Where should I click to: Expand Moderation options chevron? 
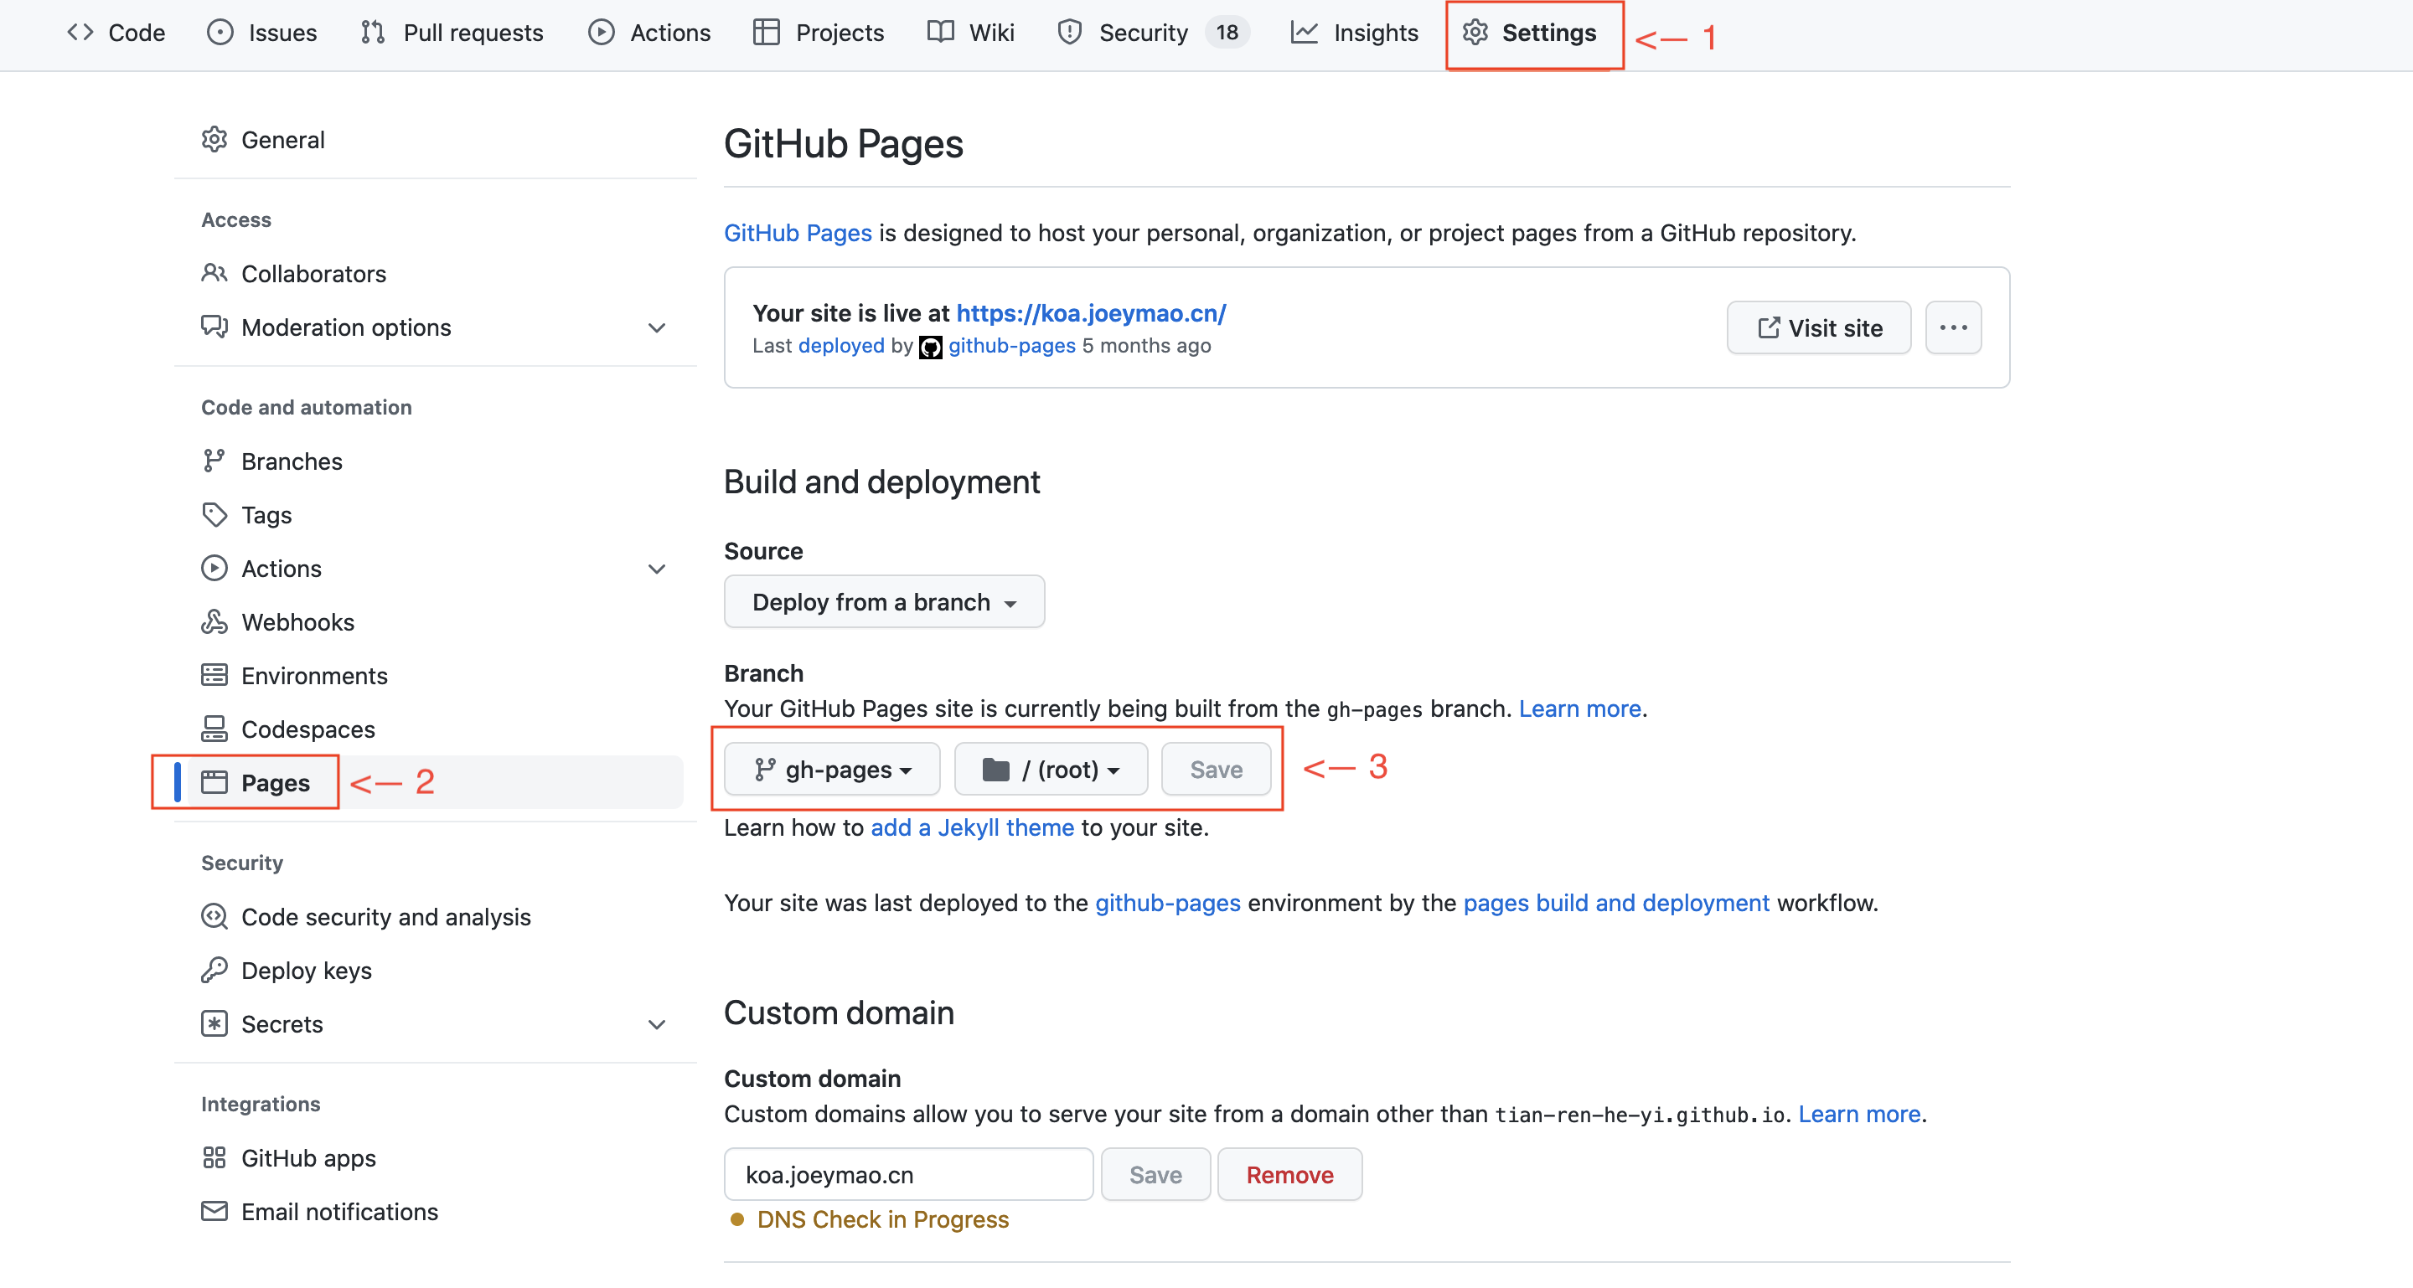(x=657, y=327)
